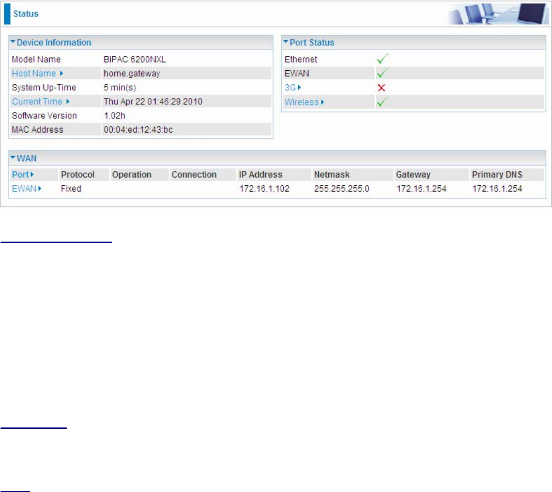Click the EWAN label in Port Status
The width and height of the screenshot is (552, 492).
[x=297, y=73]
